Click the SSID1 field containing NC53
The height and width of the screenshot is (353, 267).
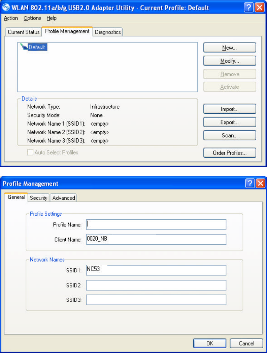[x=156, y=270]
